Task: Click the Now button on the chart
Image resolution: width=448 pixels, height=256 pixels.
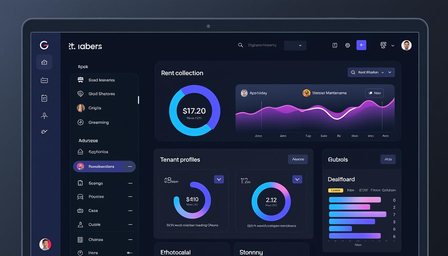Action: tap(375, 93)
